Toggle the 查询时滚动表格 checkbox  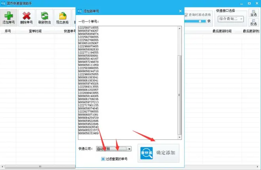(x=187, y=15)
